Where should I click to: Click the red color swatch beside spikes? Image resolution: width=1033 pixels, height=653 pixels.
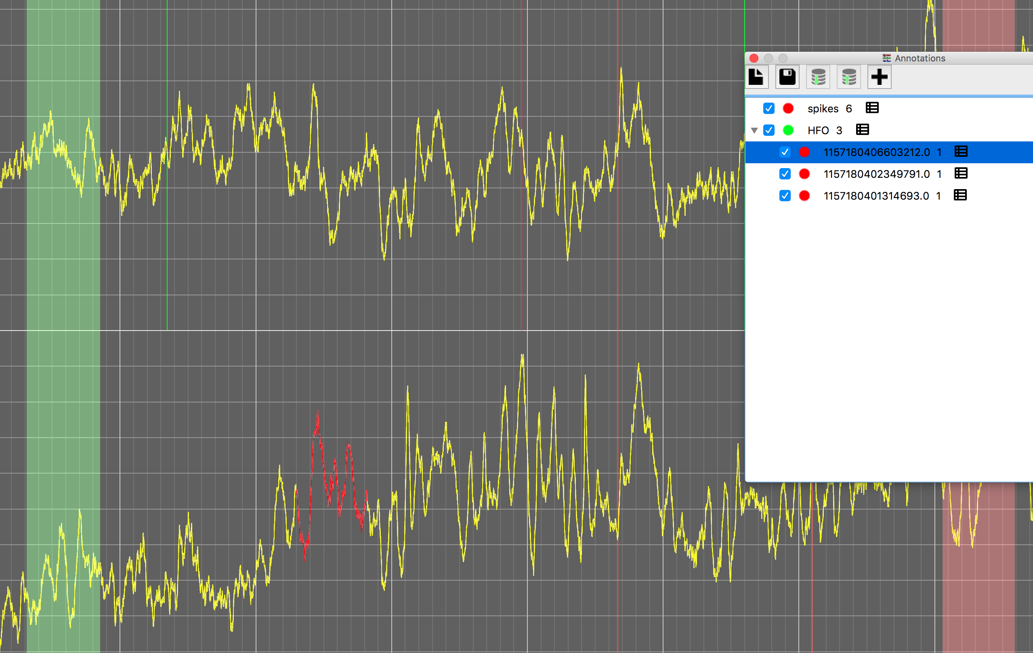tap(787, 108)
